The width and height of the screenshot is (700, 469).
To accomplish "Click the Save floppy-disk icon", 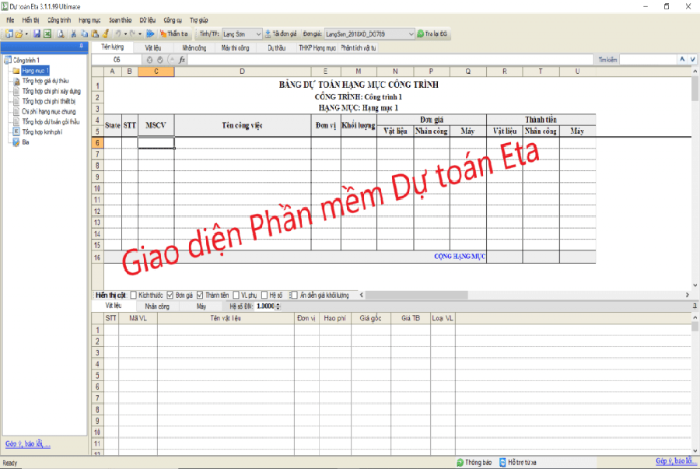I will (37, 34).
